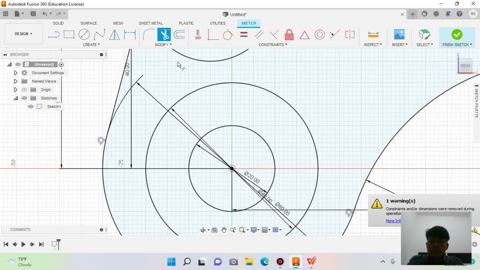Viewport: 480px width, 270px height.
Task: Select the Mirror sketch tool
Action: click(114, 35)
